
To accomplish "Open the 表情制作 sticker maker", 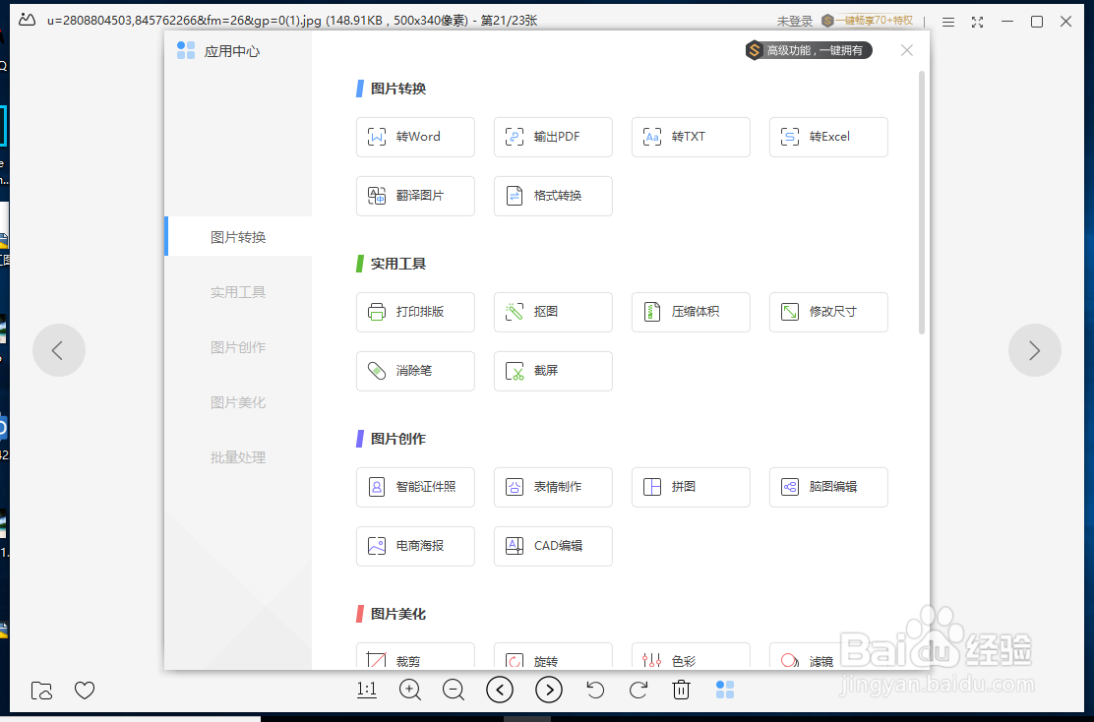I will (x=553, y=487).
